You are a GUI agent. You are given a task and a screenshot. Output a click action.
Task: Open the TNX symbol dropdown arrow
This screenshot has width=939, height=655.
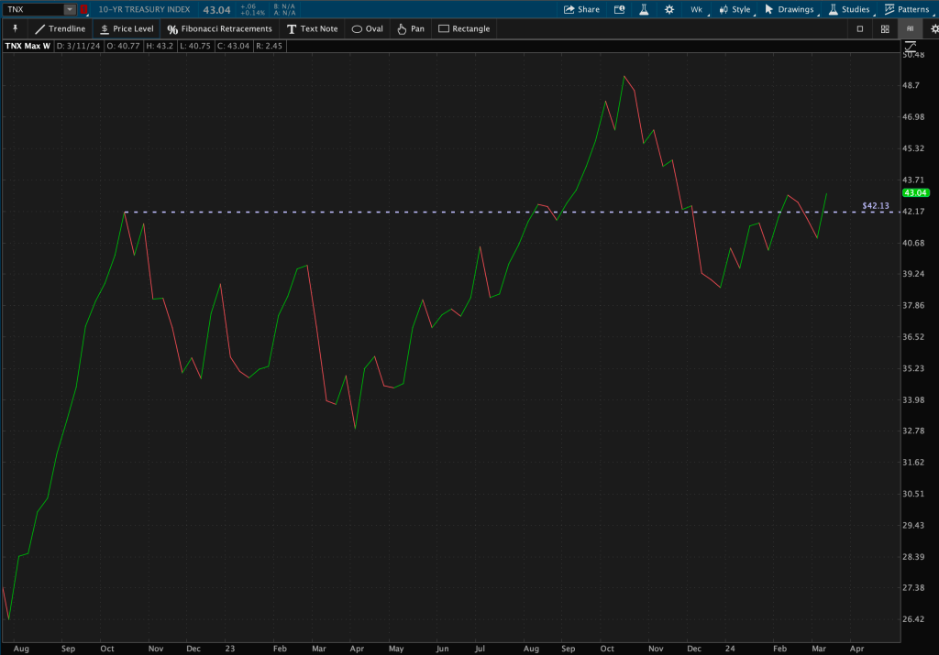tap(70, 9)
